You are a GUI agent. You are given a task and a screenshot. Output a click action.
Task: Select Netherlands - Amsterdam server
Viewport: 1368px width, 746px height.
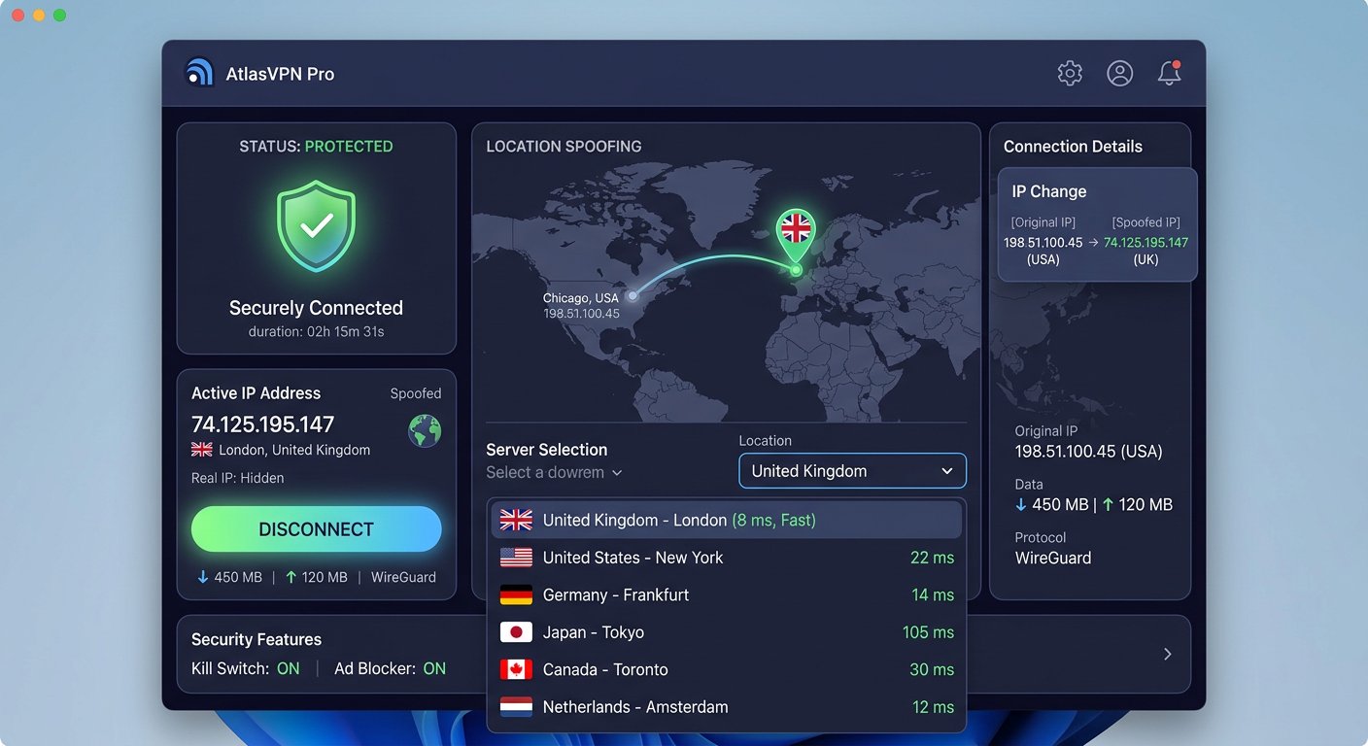pos(727,707)
